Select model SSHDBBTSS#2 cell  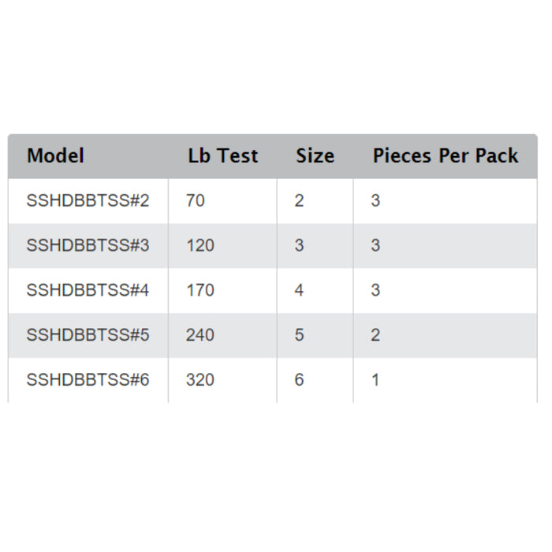pos(88,200)
